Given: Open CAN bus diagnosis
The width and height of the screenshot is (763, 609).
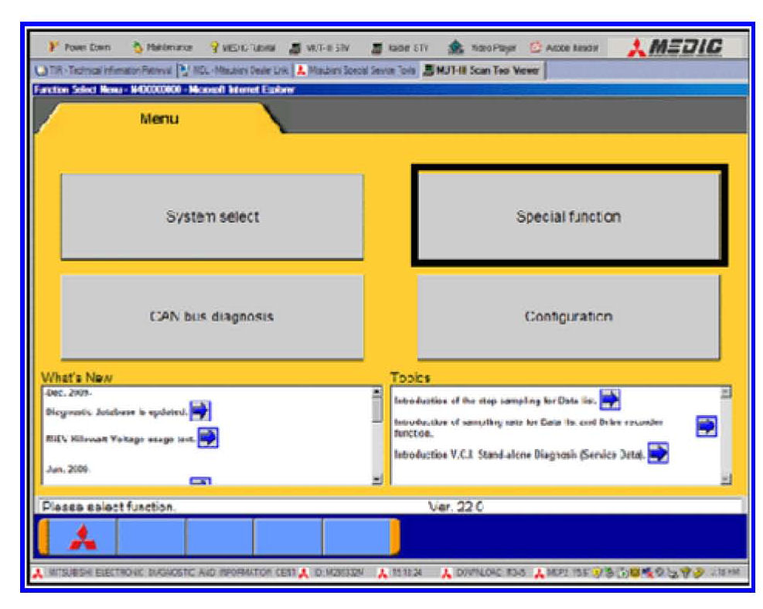Looking at the screenshot, I should coord(212,317).
